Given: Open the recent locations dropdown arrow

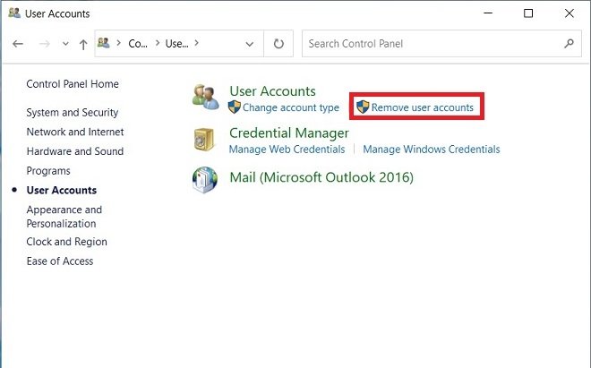Looking at the screenshot, I should pyautogui.click(x=65, y=44).
